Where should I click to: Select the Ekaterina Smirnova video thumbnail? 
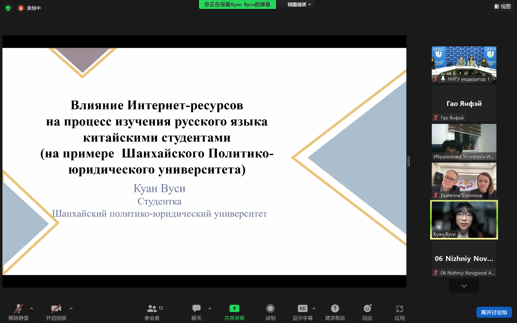coord(464,181)
